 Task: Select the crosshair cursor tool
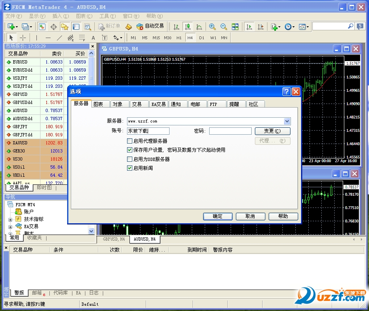click(x=23, y=38)
